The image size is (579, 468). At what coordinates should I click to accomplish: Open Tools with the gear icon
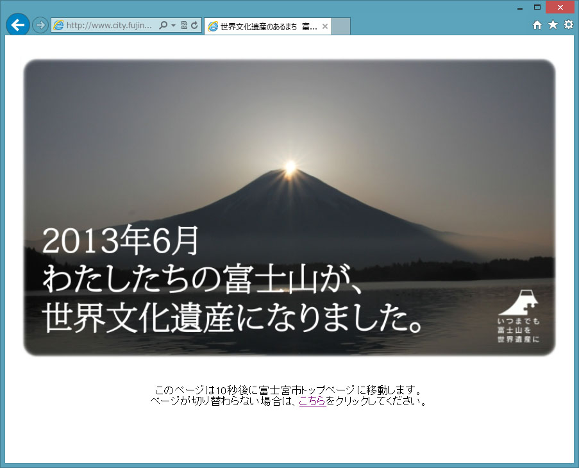569,25
